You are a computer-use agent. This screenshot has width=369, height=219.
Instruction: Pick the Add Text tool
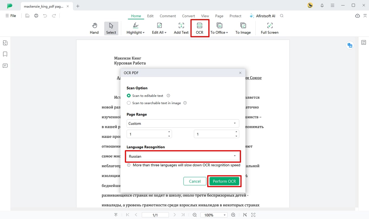pos(181,28)
